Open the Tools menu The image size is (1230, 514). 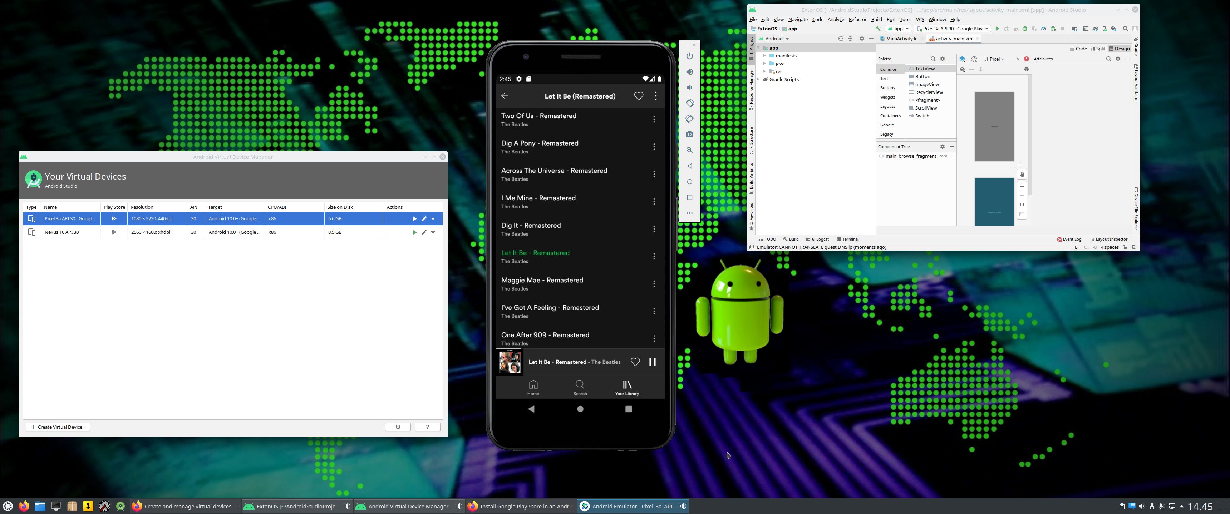905,20
